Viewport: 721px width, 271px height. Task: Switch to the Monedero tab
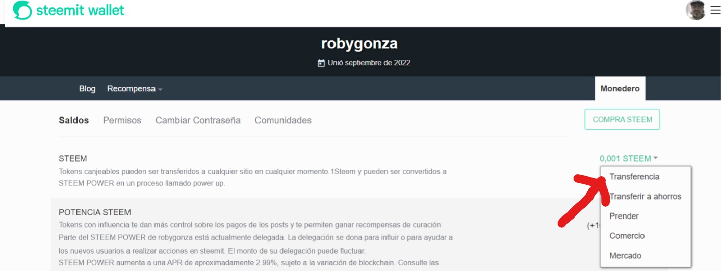[620, 89]
